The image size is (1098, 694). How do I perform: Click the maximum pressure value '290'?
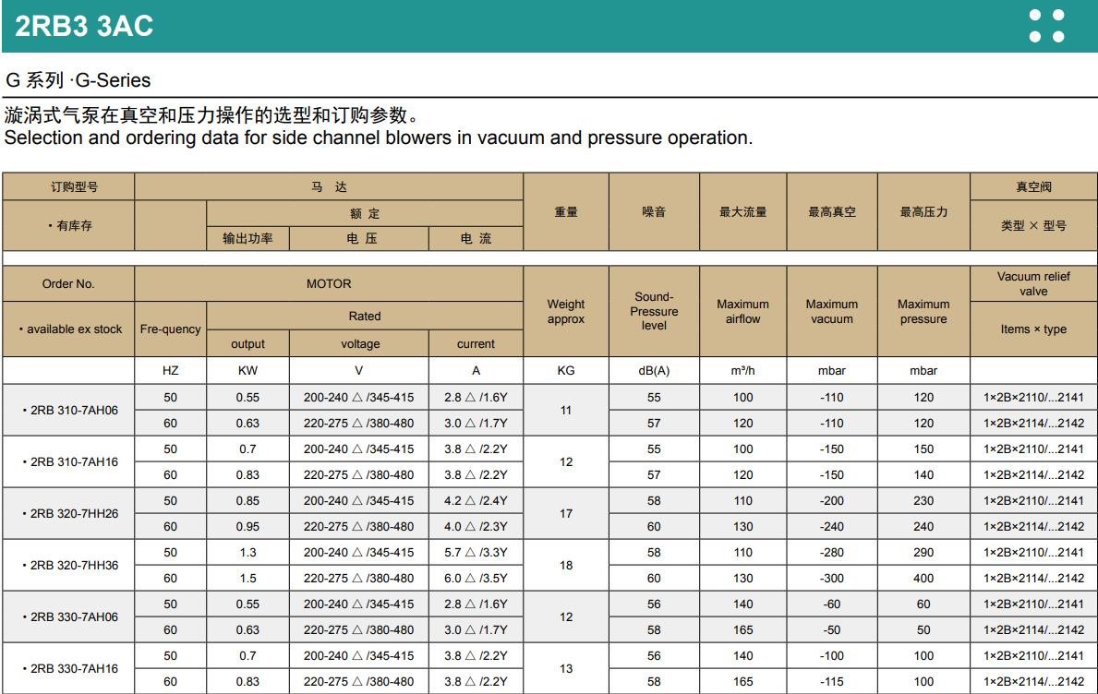pos(923,553)
